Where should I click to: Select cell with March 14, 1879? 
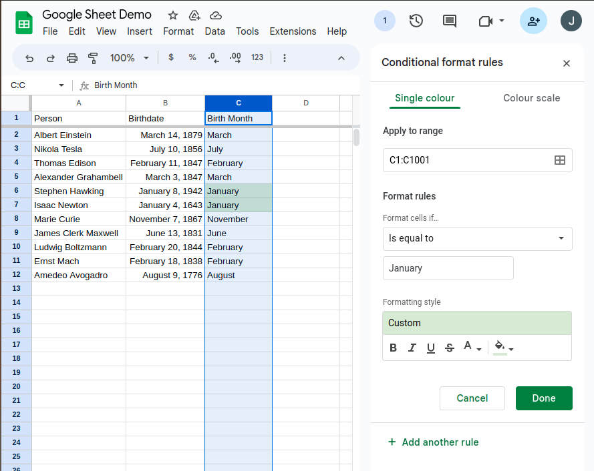165,135
